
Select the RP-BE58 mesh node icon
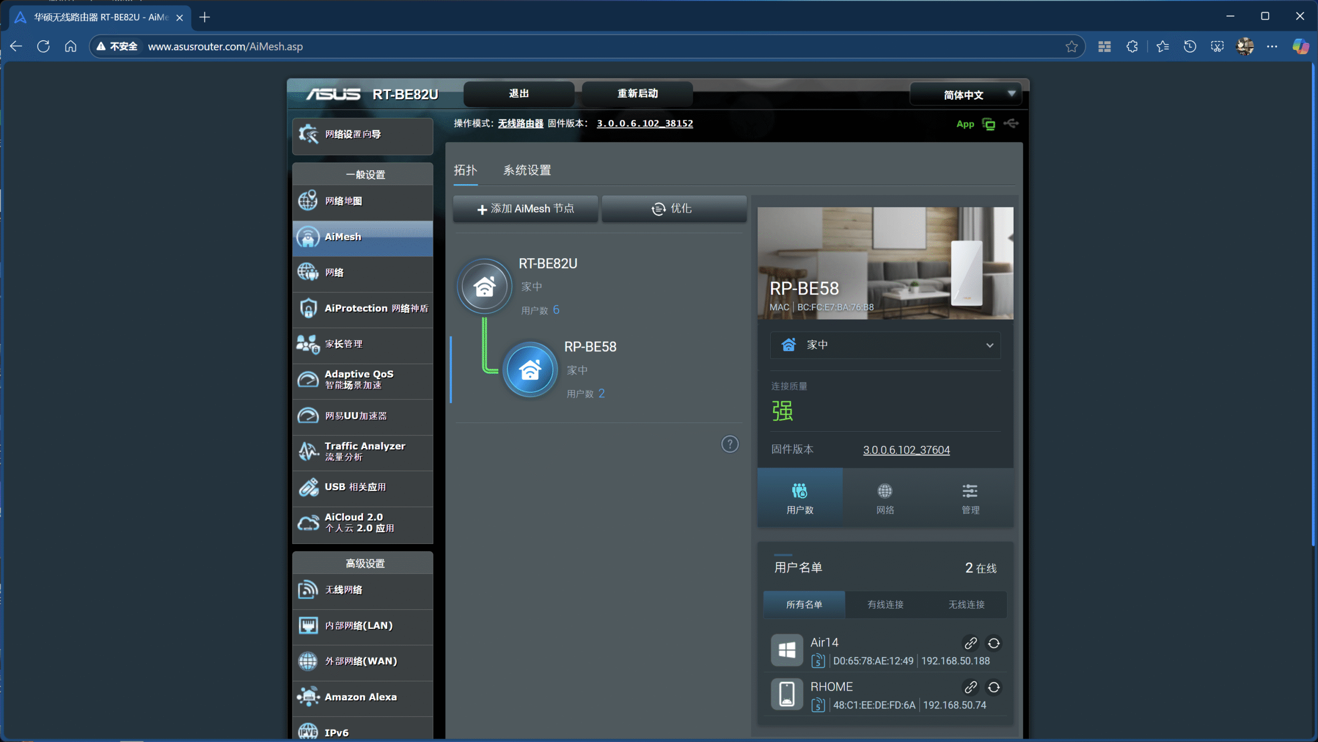click(x=530, y=369)
